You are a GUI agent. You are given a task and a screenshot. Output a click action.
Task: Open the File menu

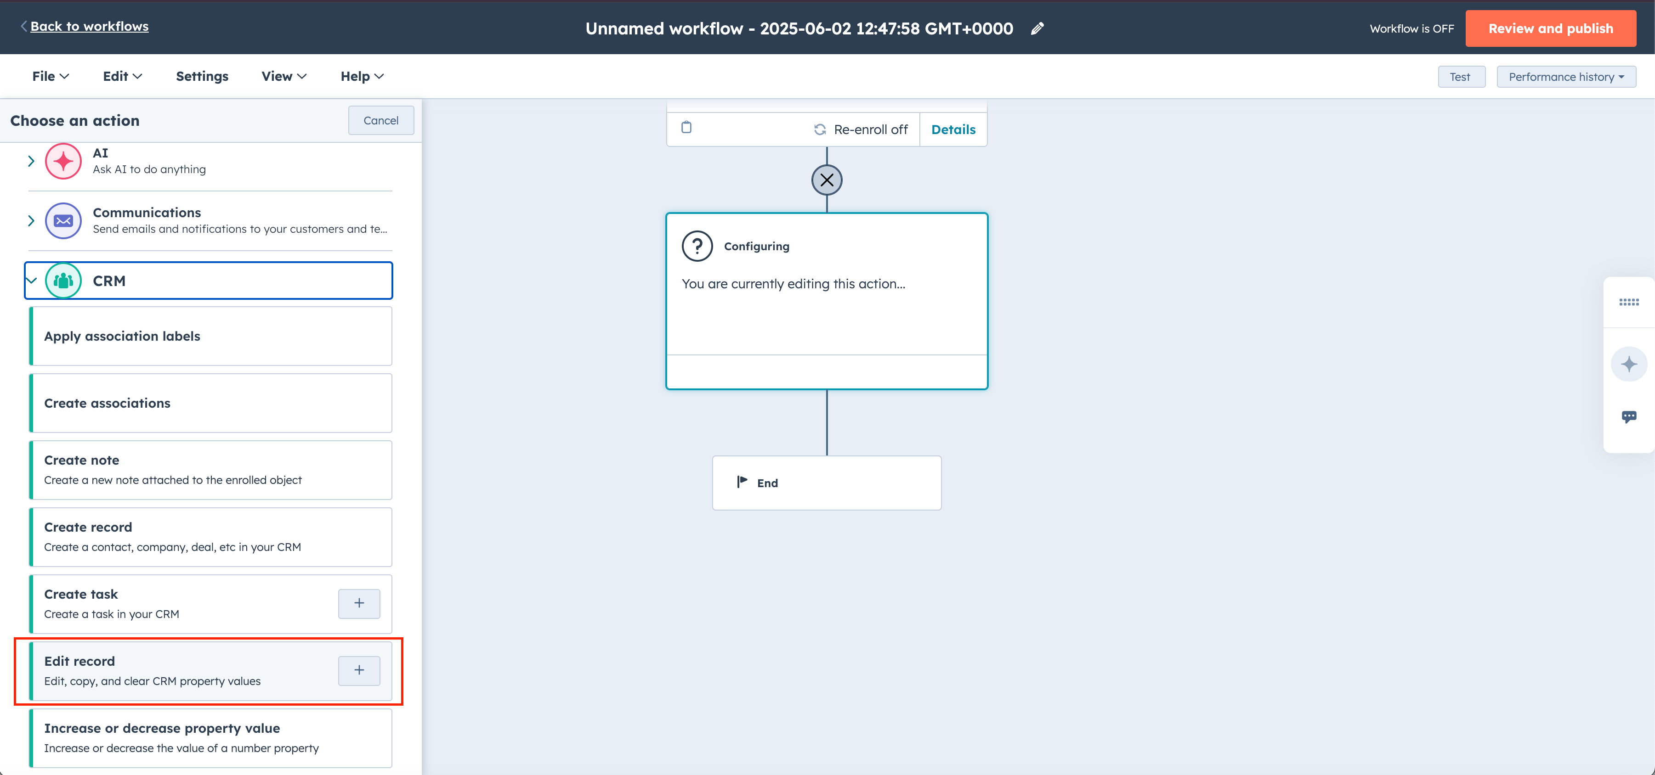click(x=50, y=76)
